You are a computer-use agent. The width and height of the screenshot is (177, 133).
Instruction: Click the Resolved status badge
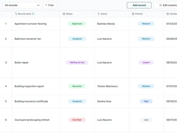click(77, 86)
